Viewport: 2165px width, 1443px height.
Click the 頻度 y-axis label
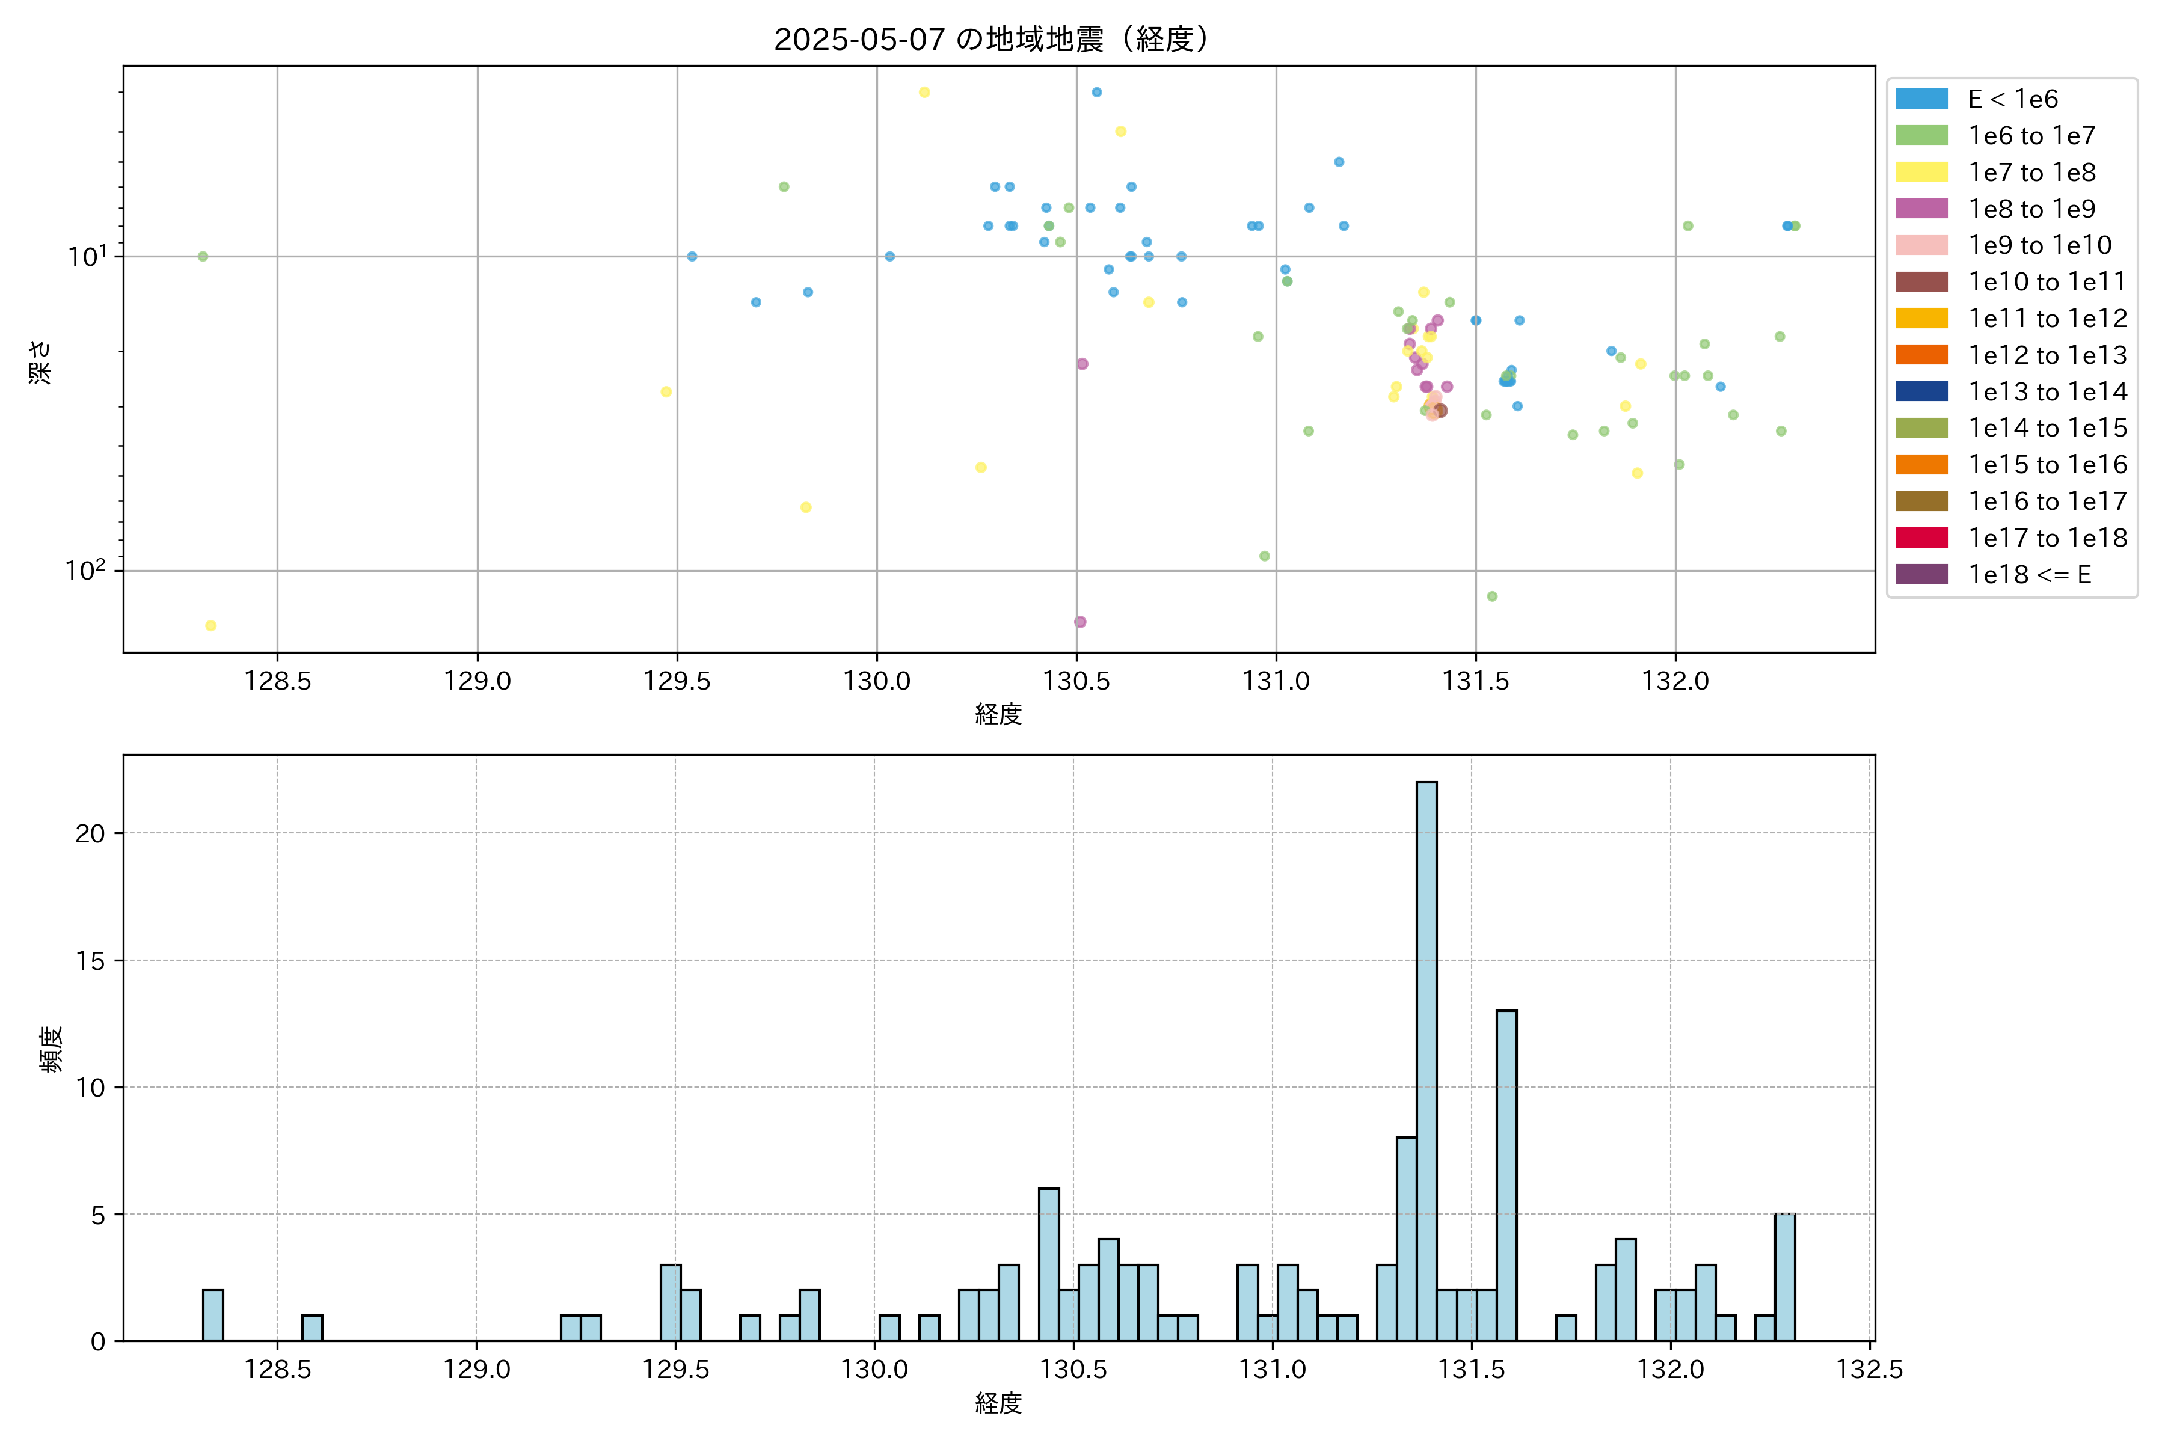pyautogui.click(x=52, y=1049)
